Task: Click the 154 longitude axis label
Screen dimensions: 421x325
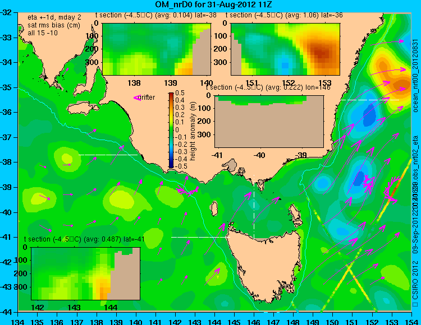Action: [x=411, y=322]
